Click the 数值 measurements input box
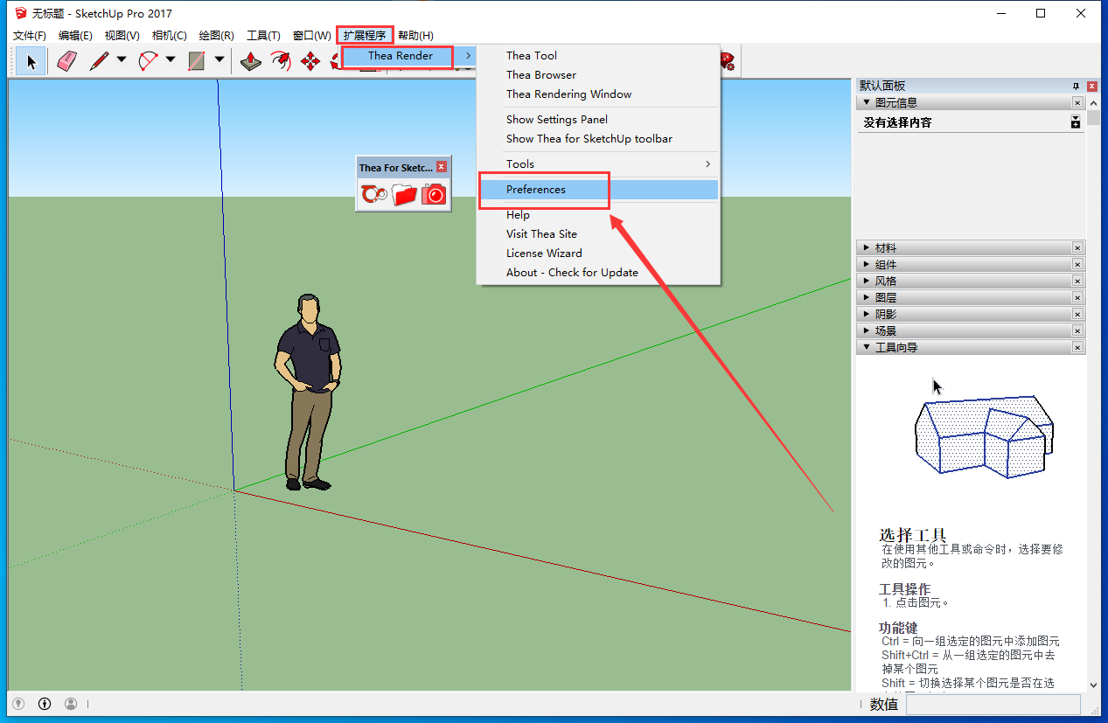This screenshot has height=723, width=1108. (993, 704)
